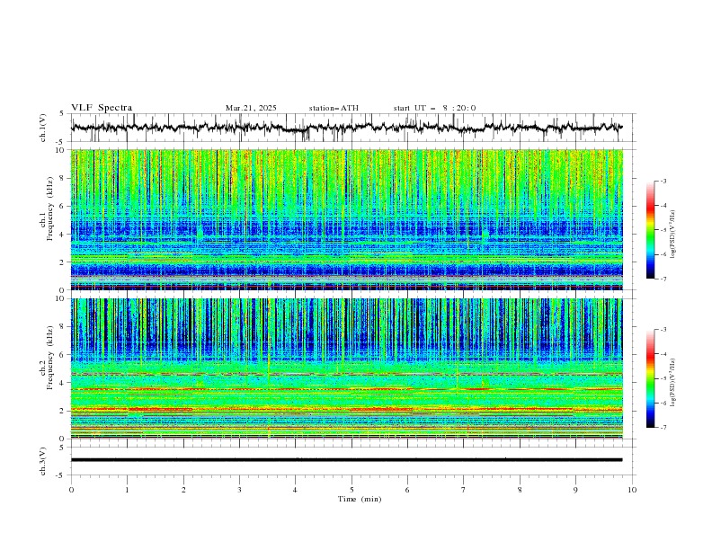Click the time axis tick label "1"
This screenshot has height=550, width=712.
tap(127, 490)
